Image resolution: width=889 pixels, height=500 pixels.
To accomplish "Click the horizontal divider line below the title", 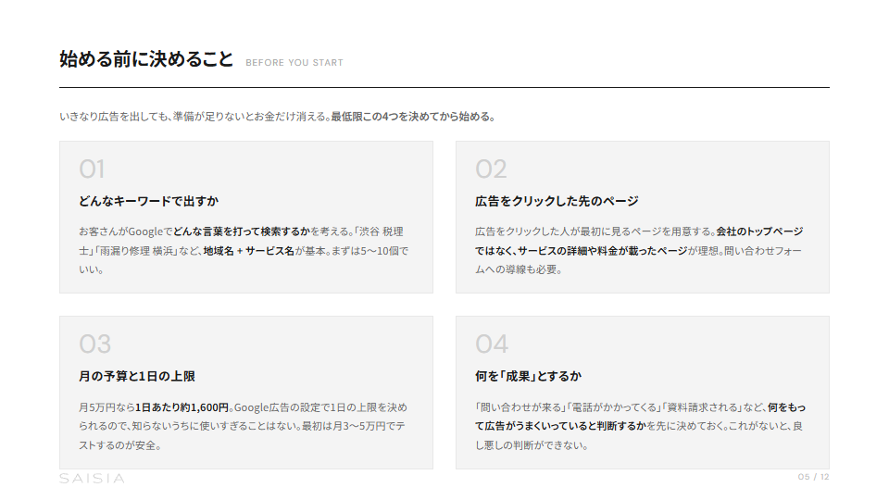I will tap(444, 87).
